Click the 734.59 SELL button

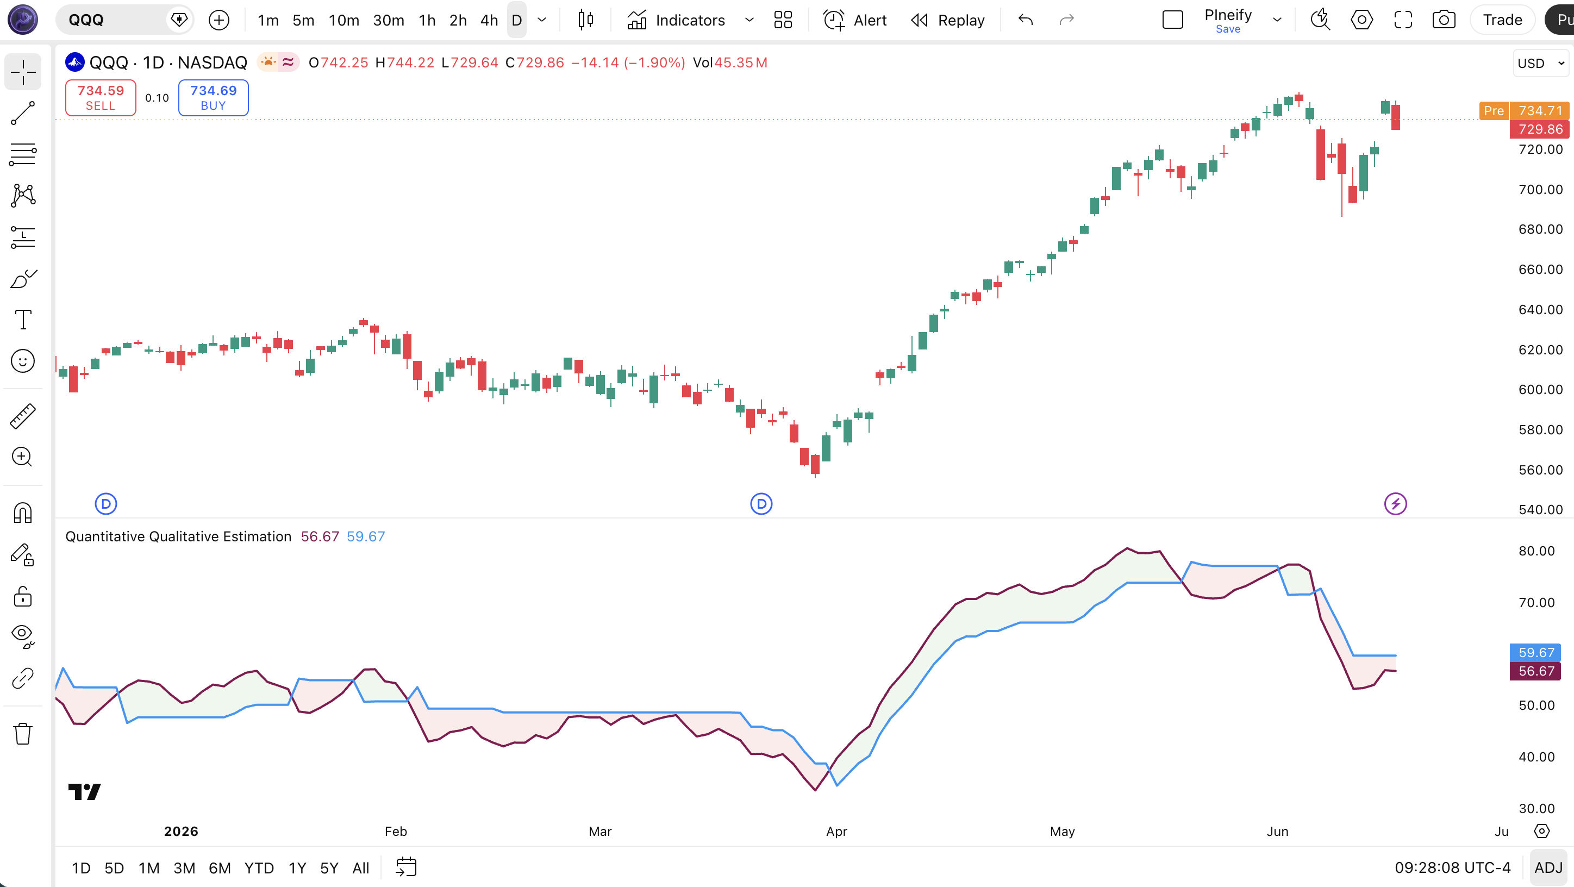click(101, 97)
